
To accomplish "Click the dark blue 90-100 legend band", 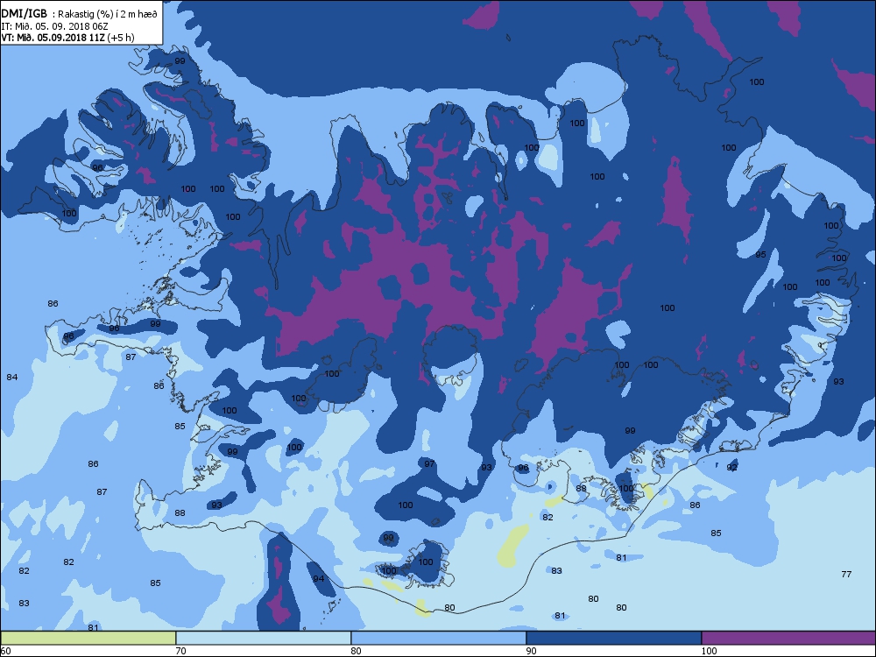I will [613, 638].
